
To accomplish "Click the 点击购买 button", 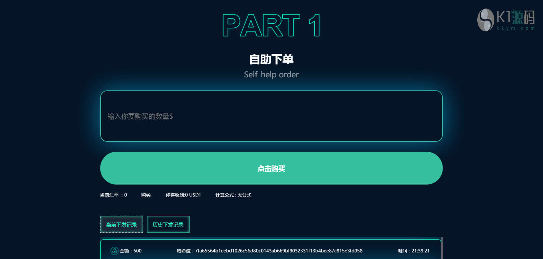I will [271, 168].
